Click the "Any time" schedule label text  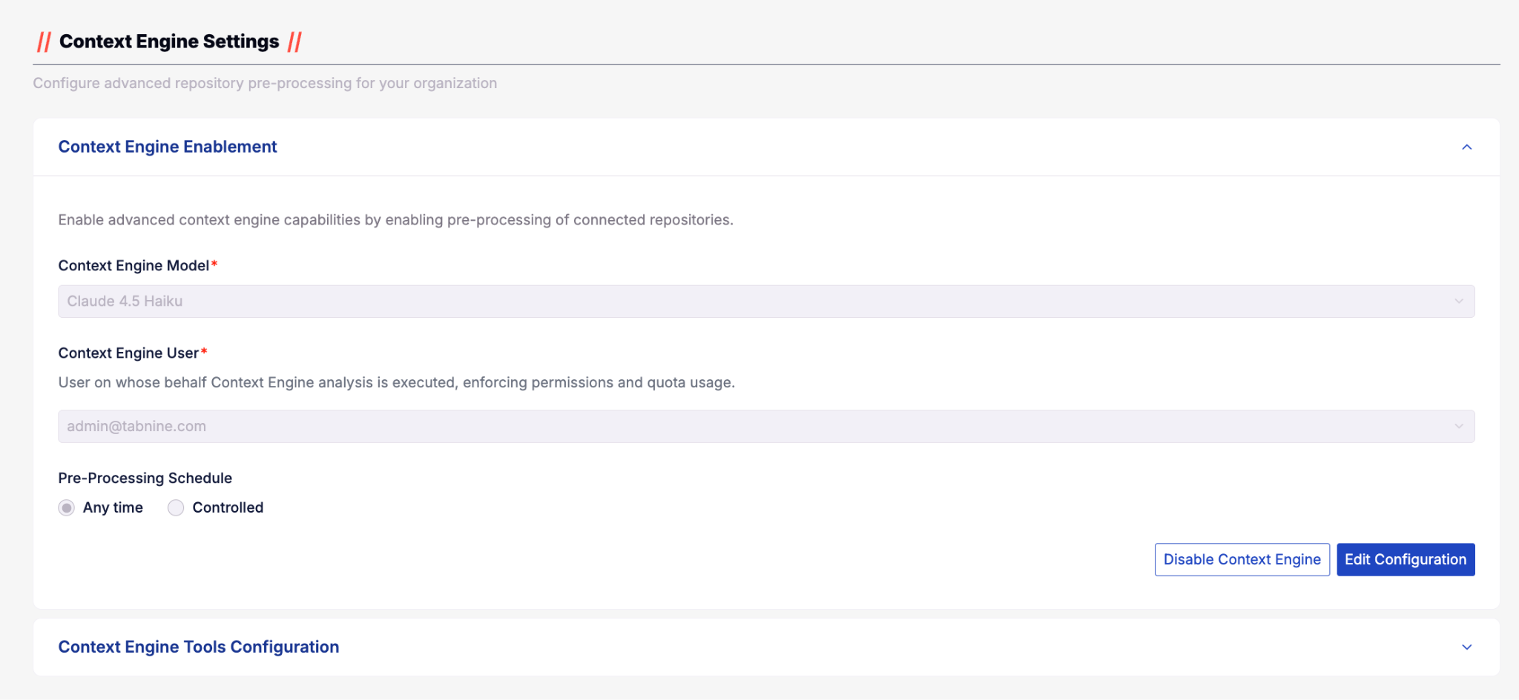point(113,508)
